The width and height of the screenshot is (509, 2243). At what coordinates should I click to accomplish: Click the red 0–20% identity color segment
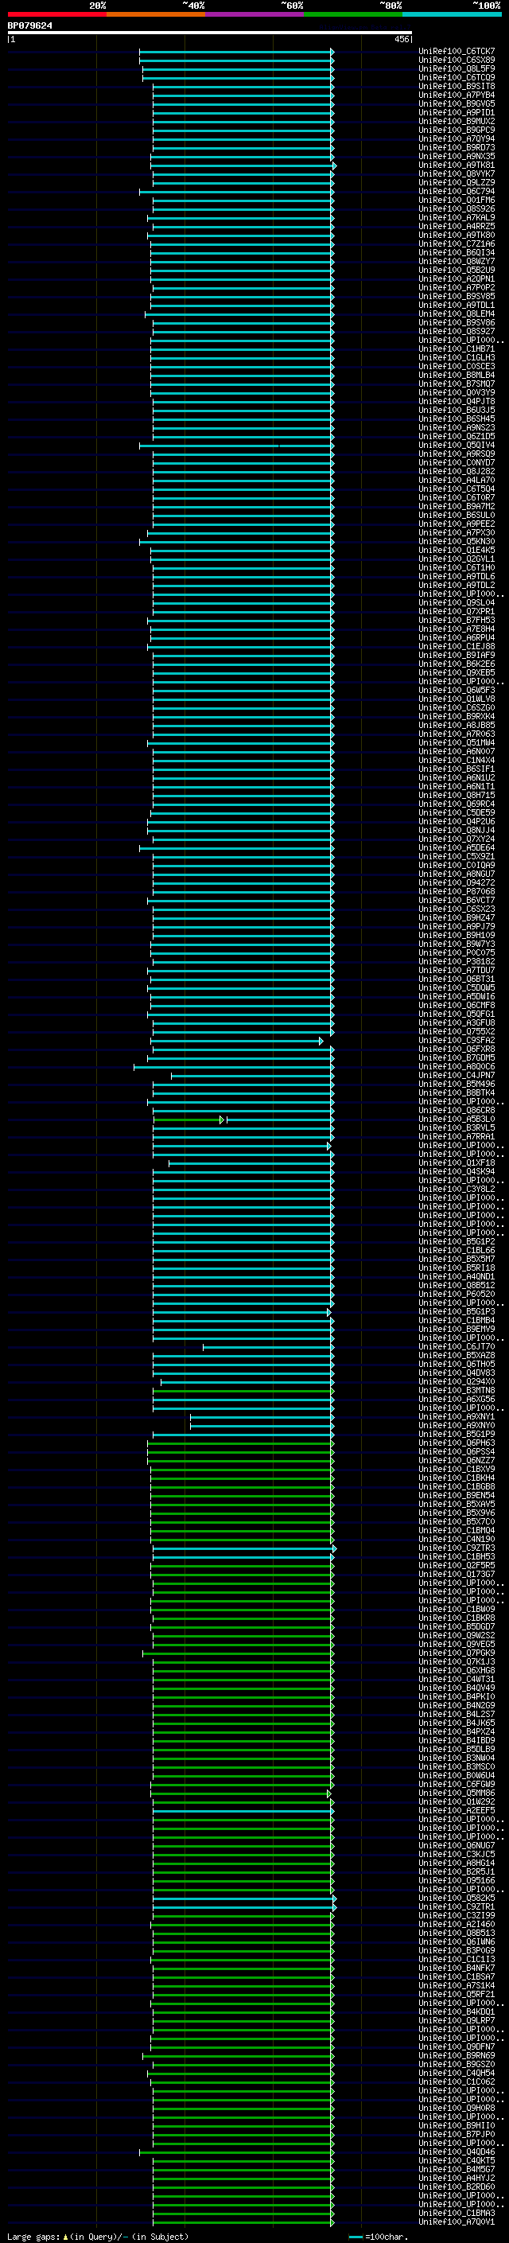click(x=56, y=14)
